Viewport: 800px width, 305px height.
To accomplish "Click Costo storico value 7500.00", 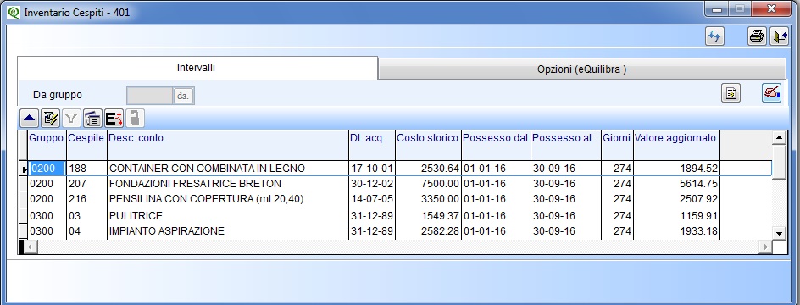I will pyautogui.click(x=429, y=184).
